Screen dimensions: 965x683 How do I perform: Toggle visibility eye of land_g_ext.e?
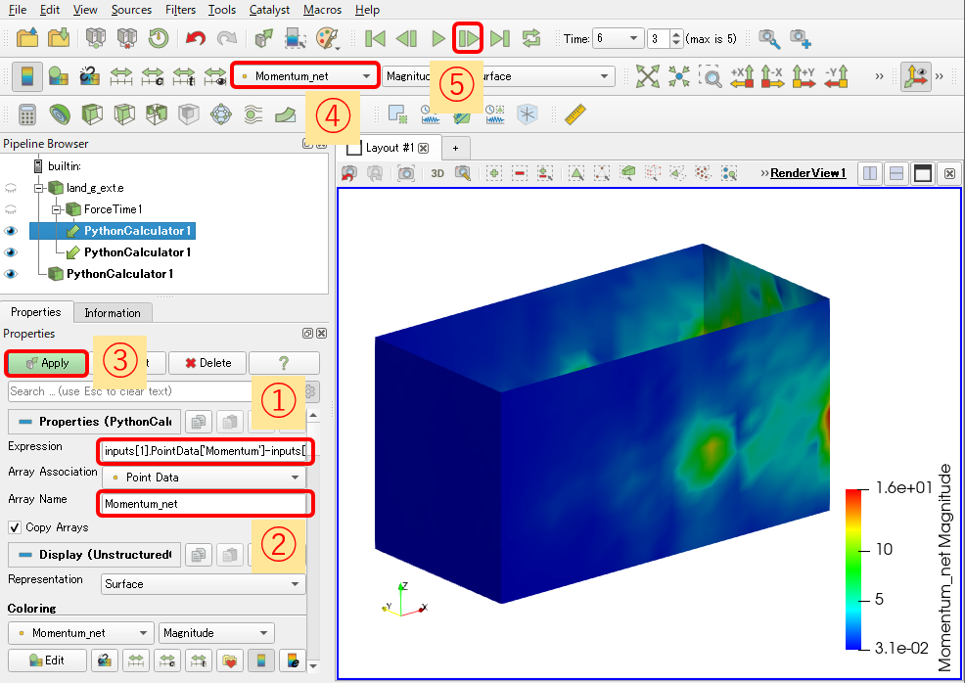pyautogui.click(x=11, y=188)
